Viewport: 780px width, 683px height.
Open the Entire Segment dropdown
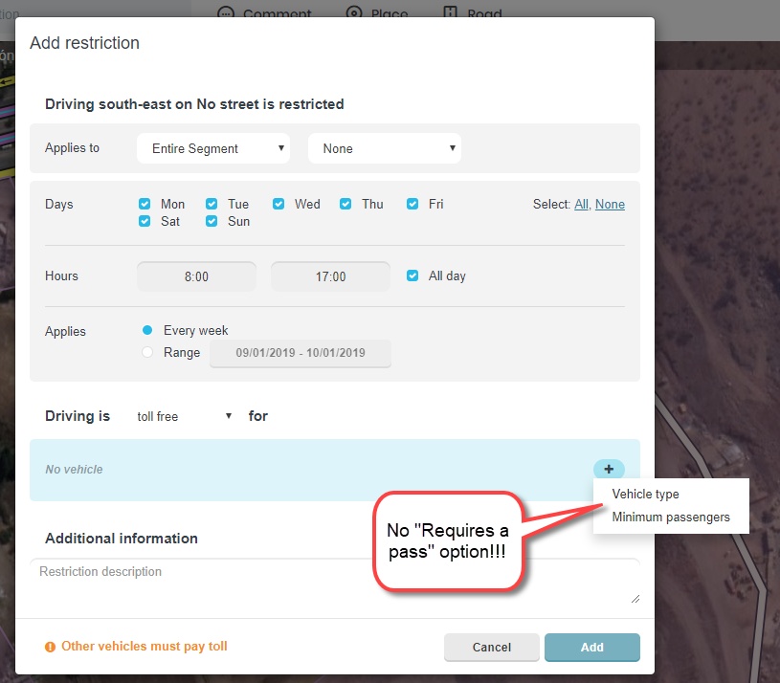[214, 148]
